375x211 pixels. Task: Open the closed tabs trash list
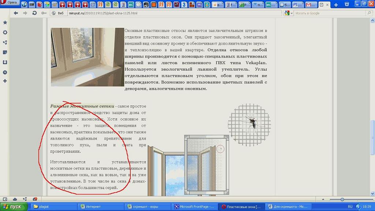click(x=347, y=4)
